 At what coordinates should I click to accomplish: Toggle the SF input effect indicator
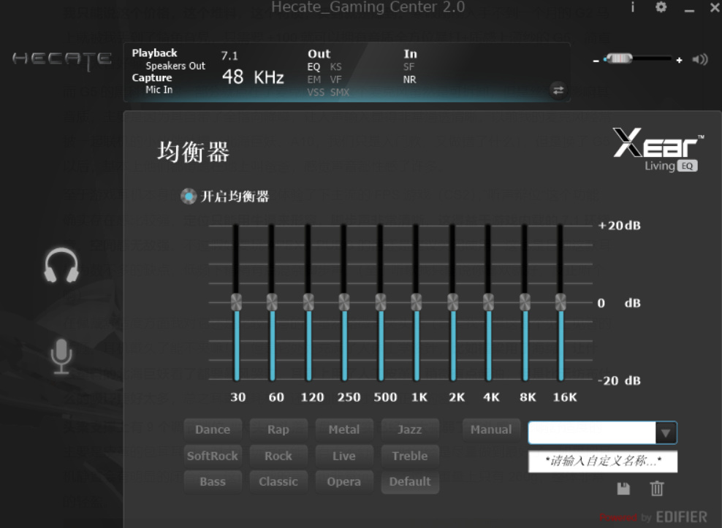point(408,66)
